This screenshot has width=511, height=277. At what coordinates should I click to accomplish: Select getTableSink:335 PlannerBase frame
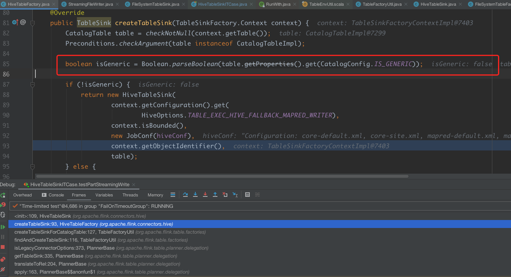pos(259,256)
